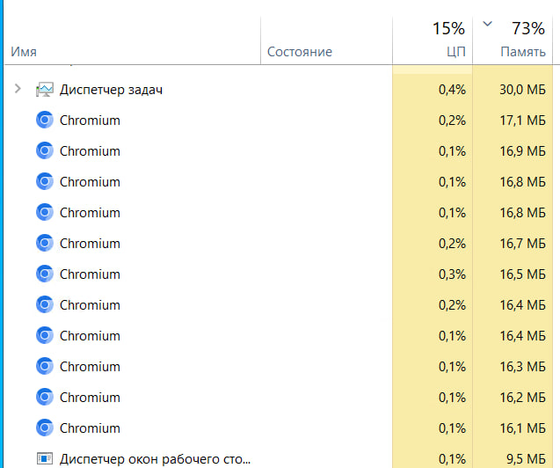Select the Chromium name using 0,3% CPU
Image resolution: width=560 pixels, height=468 pixels.
pyautogui.click(x=90, y=274)
